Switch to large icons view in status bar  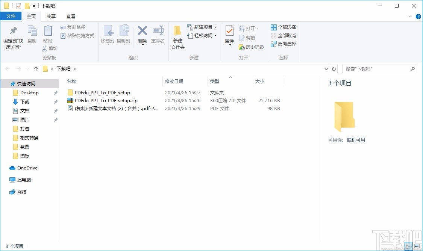click(x=417, y=246)
